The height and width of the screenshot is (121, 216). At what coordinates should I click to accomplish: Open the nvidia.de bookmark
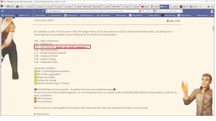click(55, 15)
